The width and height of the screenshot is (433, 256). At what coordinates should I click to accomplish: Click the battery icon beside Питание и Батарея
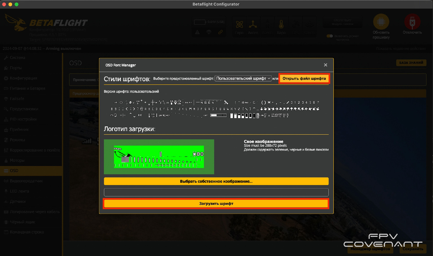6,88
